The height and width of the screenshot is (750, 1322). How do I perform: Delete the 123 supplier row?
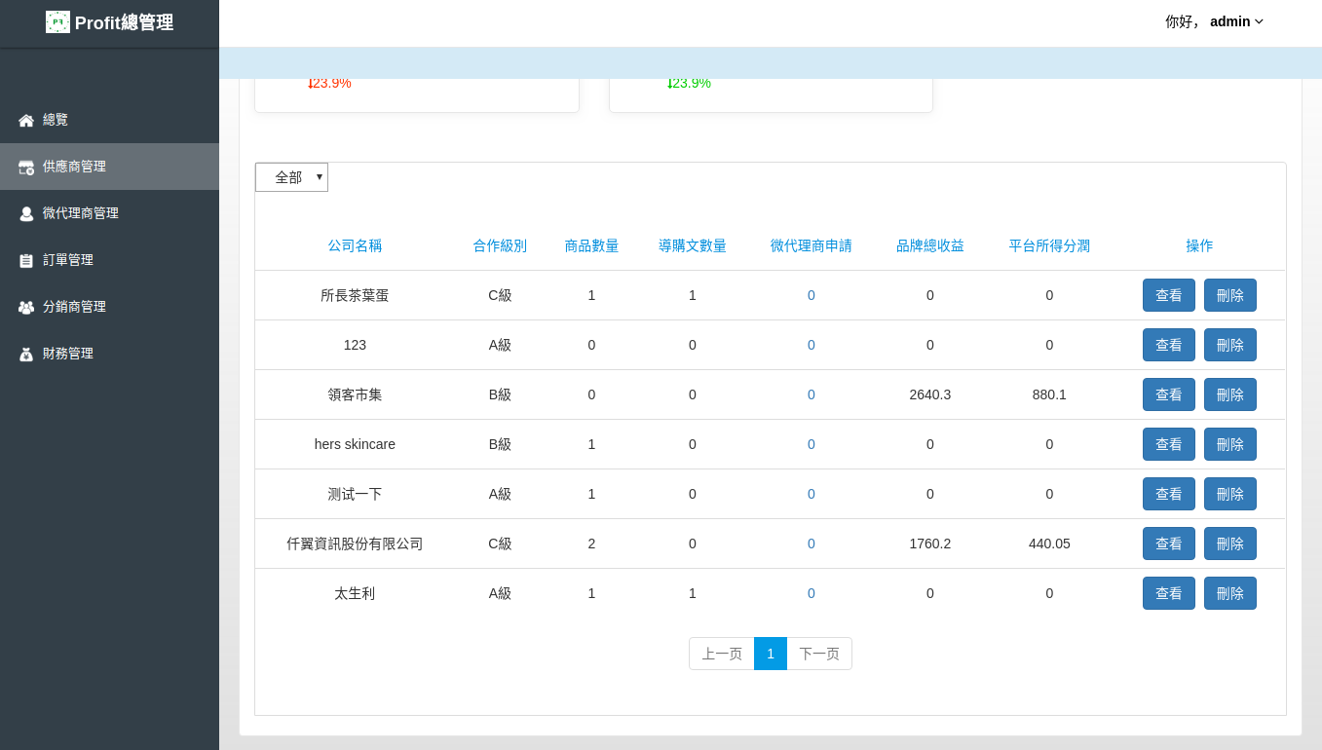(x=1230, y=345)
